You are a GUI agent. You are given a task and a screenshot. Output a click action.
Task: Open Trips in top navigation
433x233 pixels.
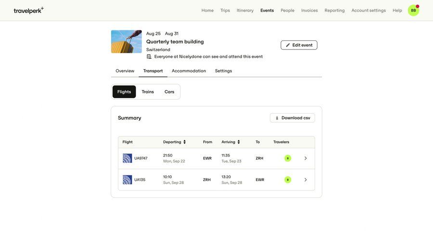tap(225, 11)
